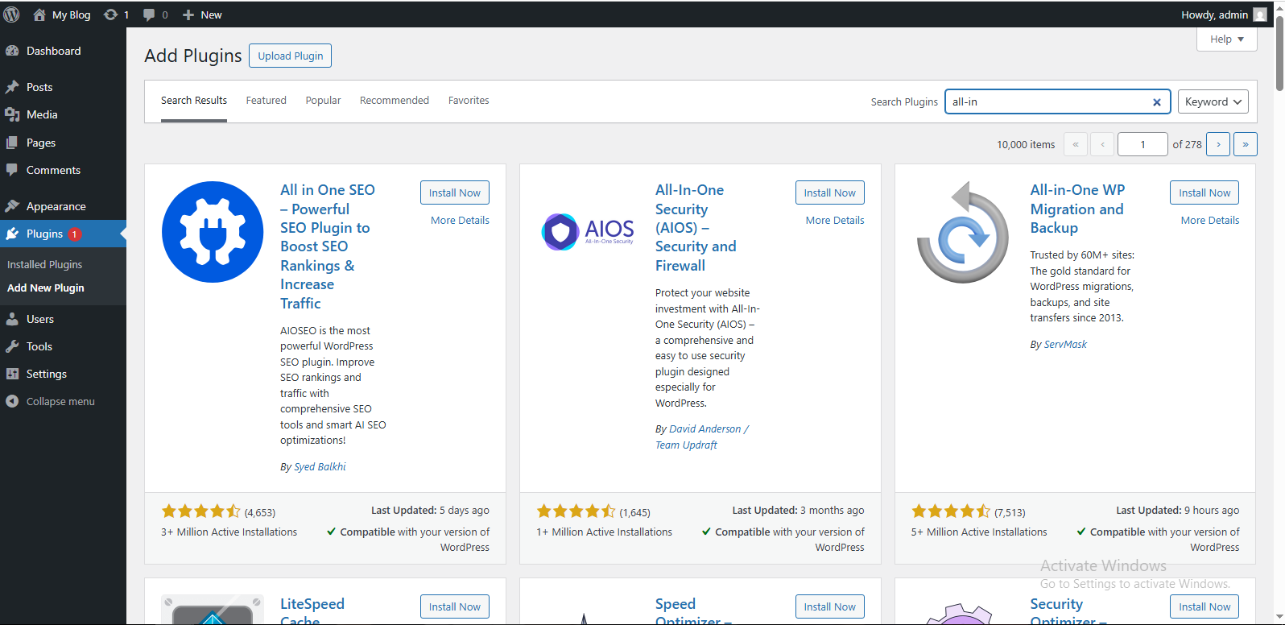
Task: Install the Security Optimizer plugin
Action: point(1204,606)
